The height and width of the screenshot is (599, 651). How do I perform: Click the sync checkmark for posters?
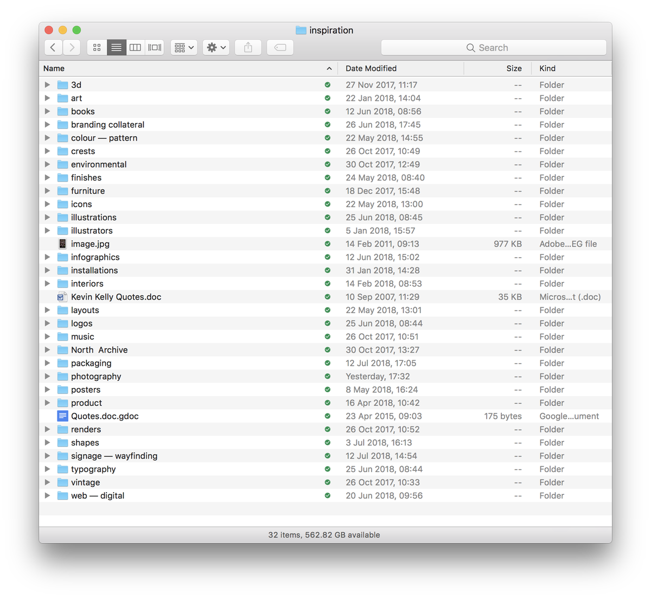click(328, 390)
